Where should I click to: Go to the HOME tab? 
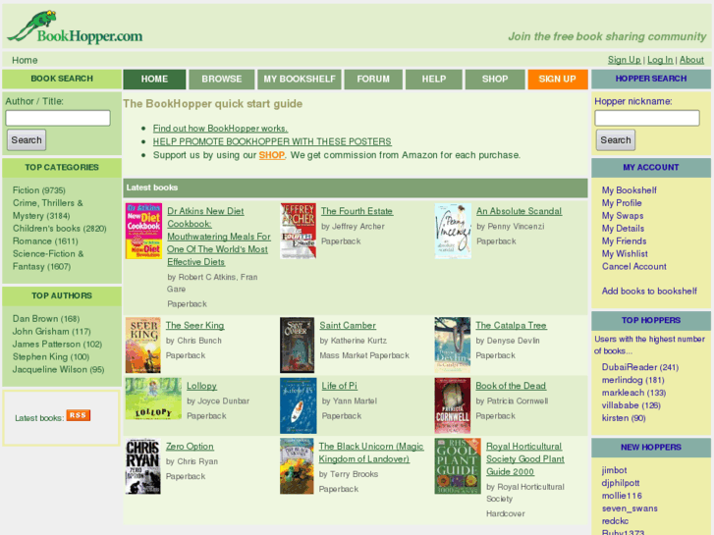154,80
